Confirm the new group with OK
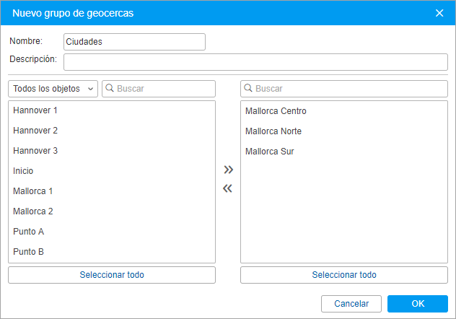The width and height of the screenshot is (456, 319). tap(418, 304)
